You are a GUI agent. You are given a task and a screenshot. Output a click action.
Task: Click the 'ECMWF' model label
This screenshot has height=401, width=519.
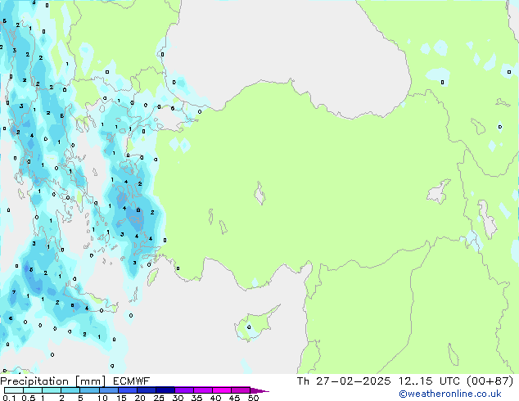[x=131, y=381]
